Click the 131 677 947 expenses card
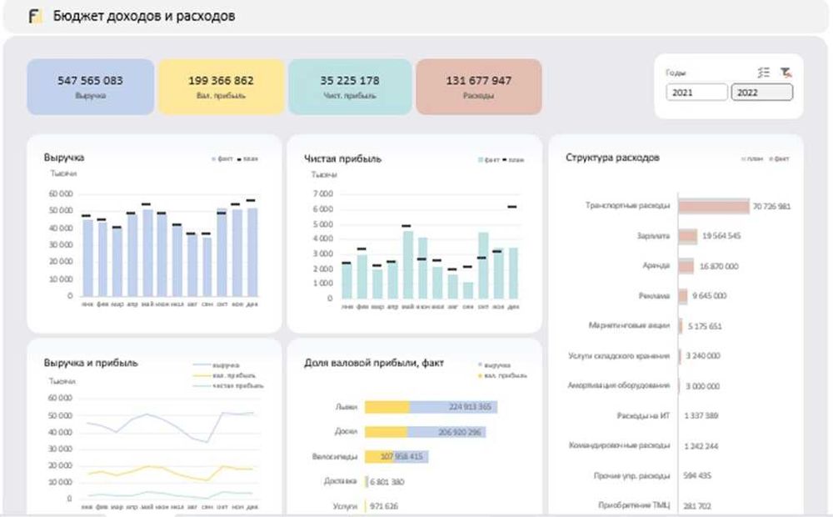This screenshot has height=517, width=833. pos(479,87)
